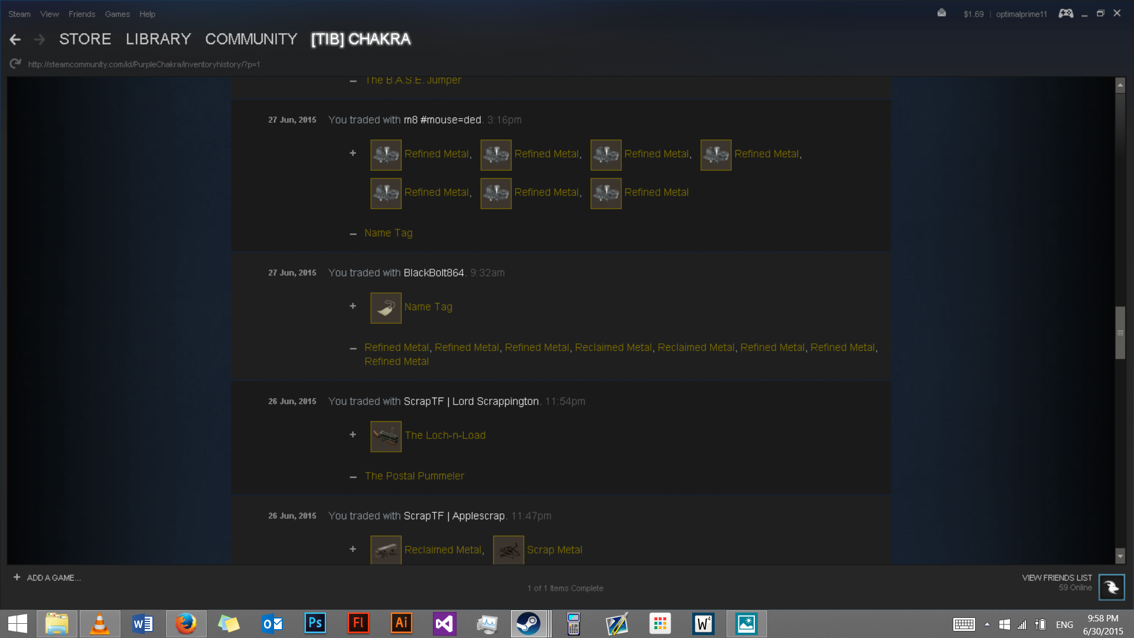Go to the STORE tab
Screen dimensions: 1134x638
[85, 39]
